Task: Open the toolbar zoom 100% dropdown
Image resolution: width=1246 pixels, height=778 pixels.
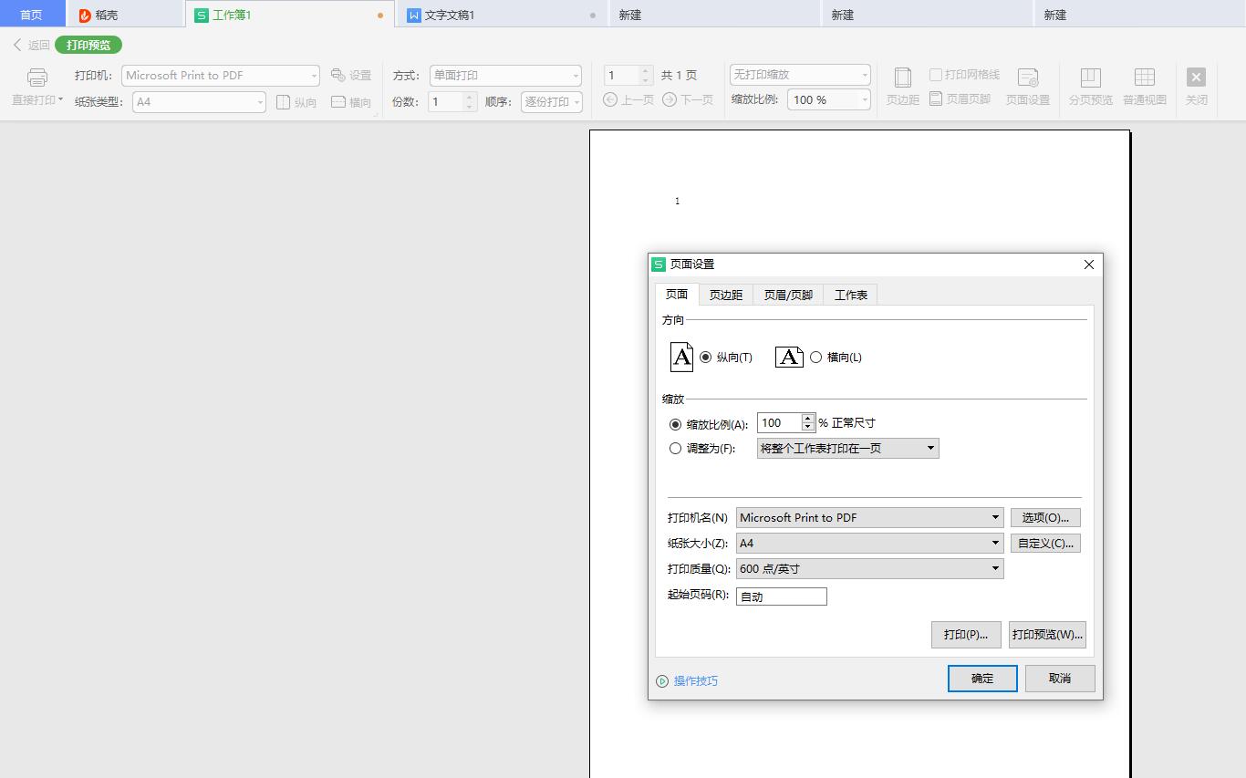Action: 829,99
